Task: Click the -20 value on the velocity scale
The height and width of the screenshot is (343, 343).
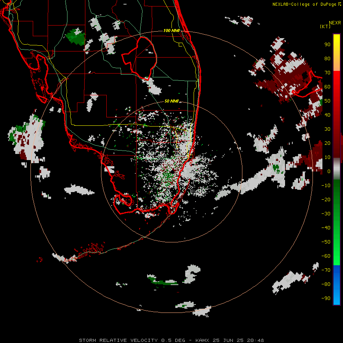Action: pos(326,199)
